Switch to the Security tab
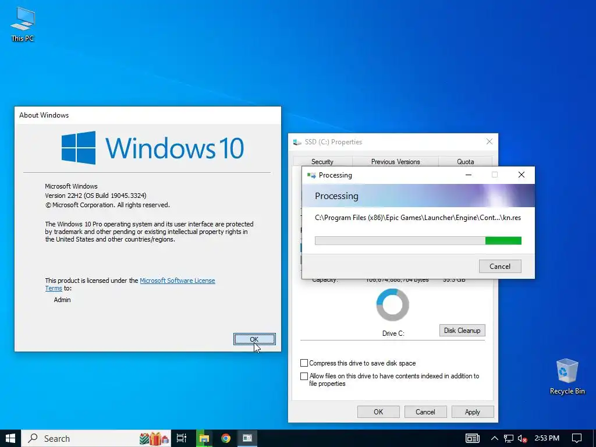The width and height of the screenshot is (596, 447). (322, 162)
